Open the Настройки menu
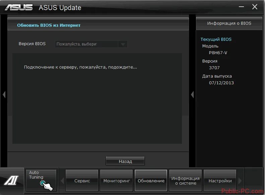The width and height of the screenshot is (265, 195). [x=220, y=181]
